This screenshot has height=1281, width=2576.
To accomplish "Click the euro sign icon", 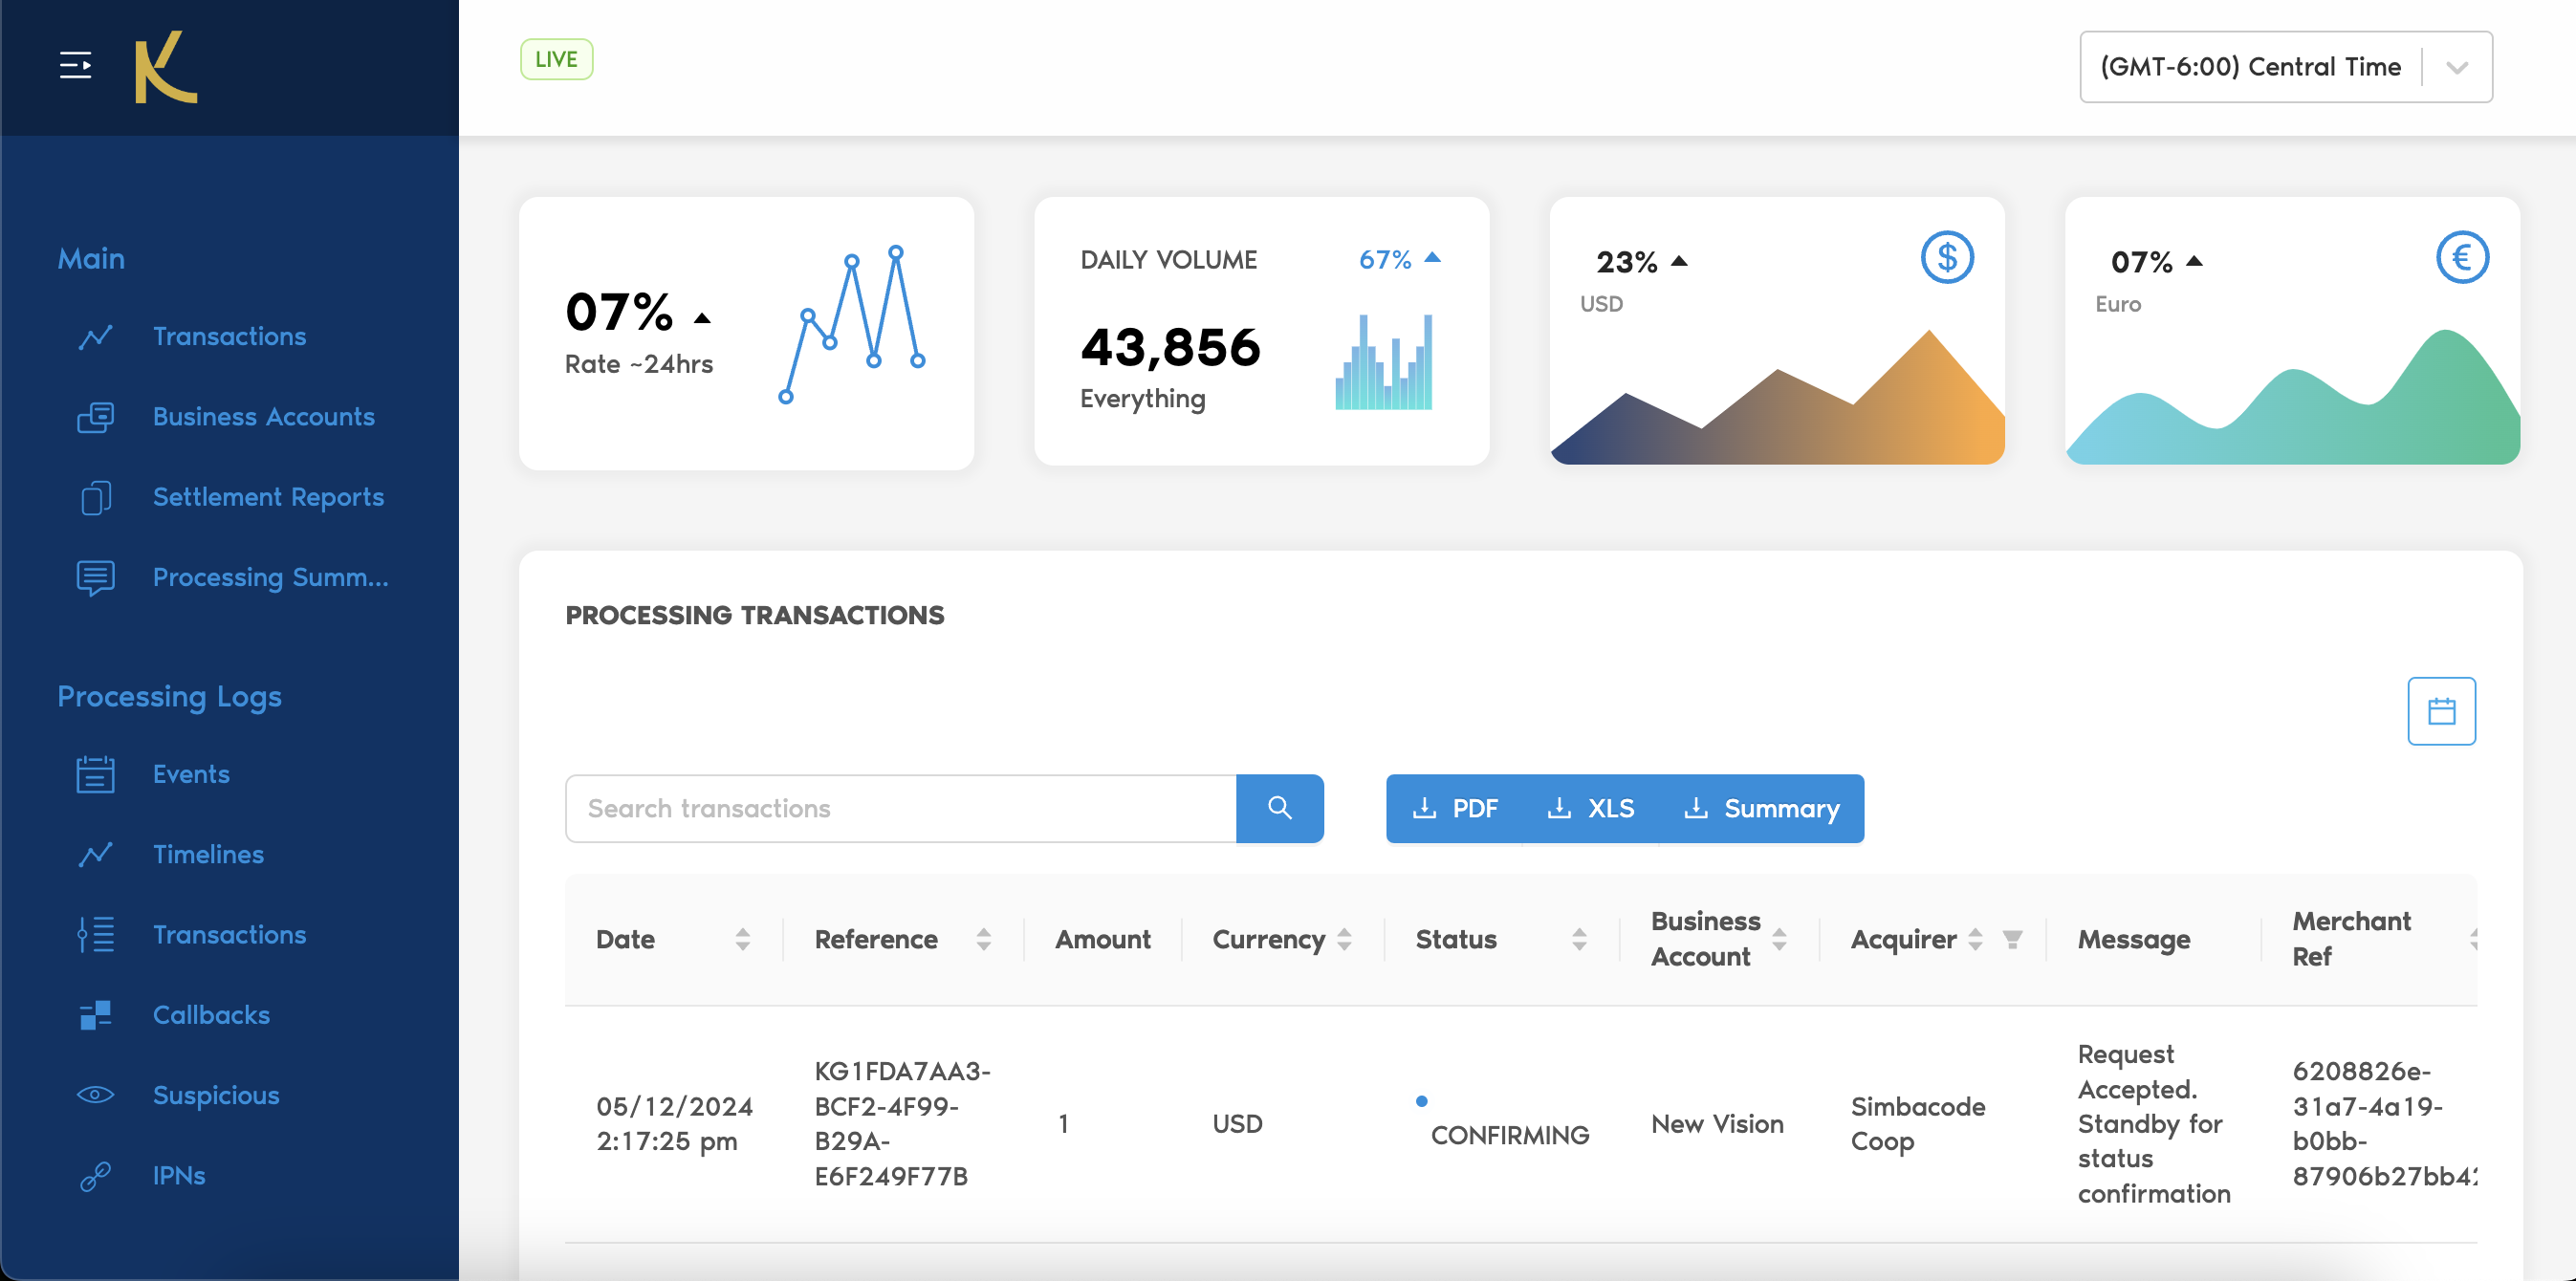I will [2461, 258].
